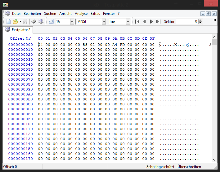Click the Open disk icon in toolbar
This screenshot has width=220, height=172.
pos(41,21)
